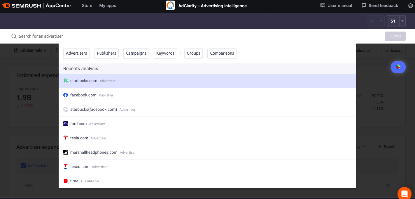Click the Submit button
415x199 pixels.
395,36
